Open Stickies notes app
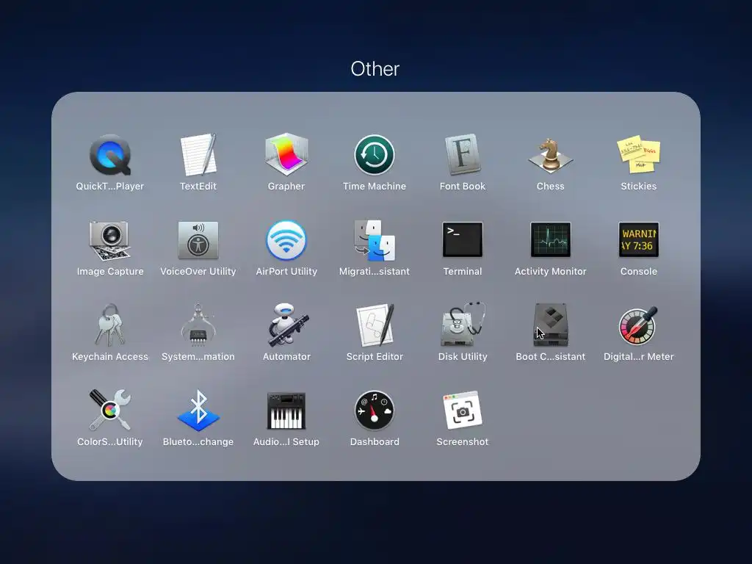This screenshot has height=564, width=752. (x=638, y=155)
